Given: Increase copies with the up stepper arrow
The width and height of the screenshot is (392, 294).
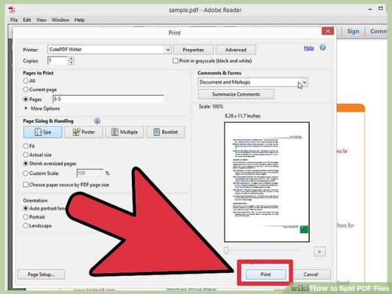Looking at the screenshot, I should (x=71, y=59).
